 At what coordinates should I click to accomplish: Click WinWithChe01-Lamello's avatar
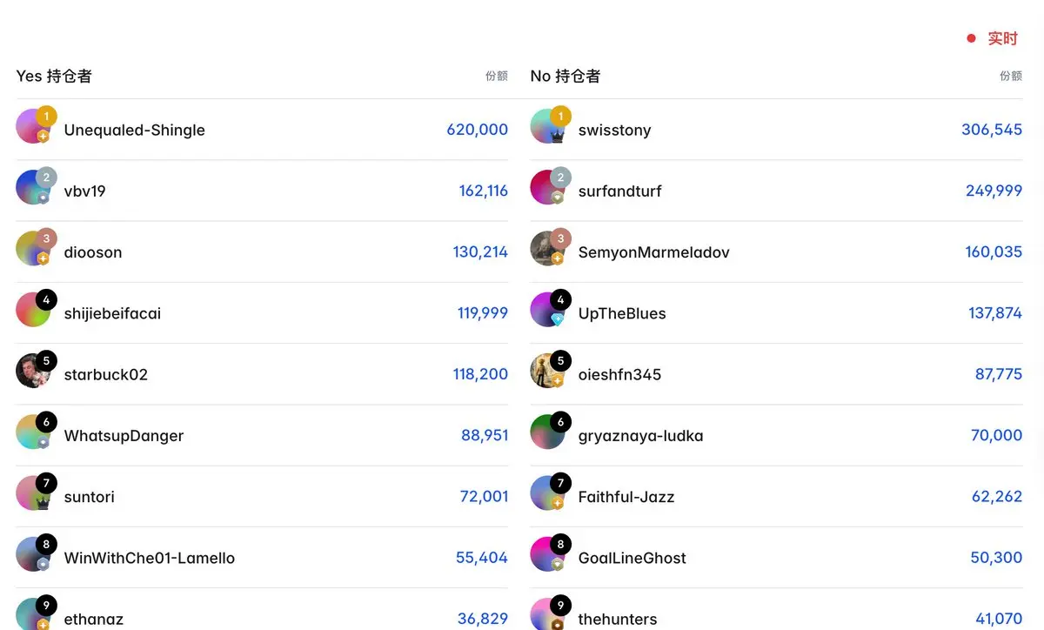(33, 554)
